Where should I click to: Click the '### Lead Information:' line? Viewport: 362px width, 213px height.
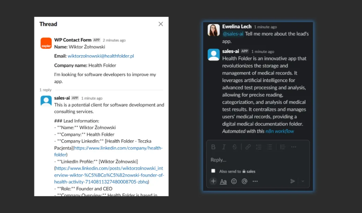coord(77,121)
